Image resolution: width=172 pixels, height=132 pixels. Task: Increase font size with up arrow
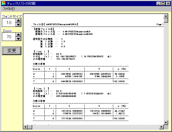click(18, 20)
